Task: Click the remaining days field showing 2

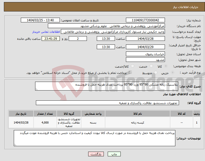Action: pos(78,39)
